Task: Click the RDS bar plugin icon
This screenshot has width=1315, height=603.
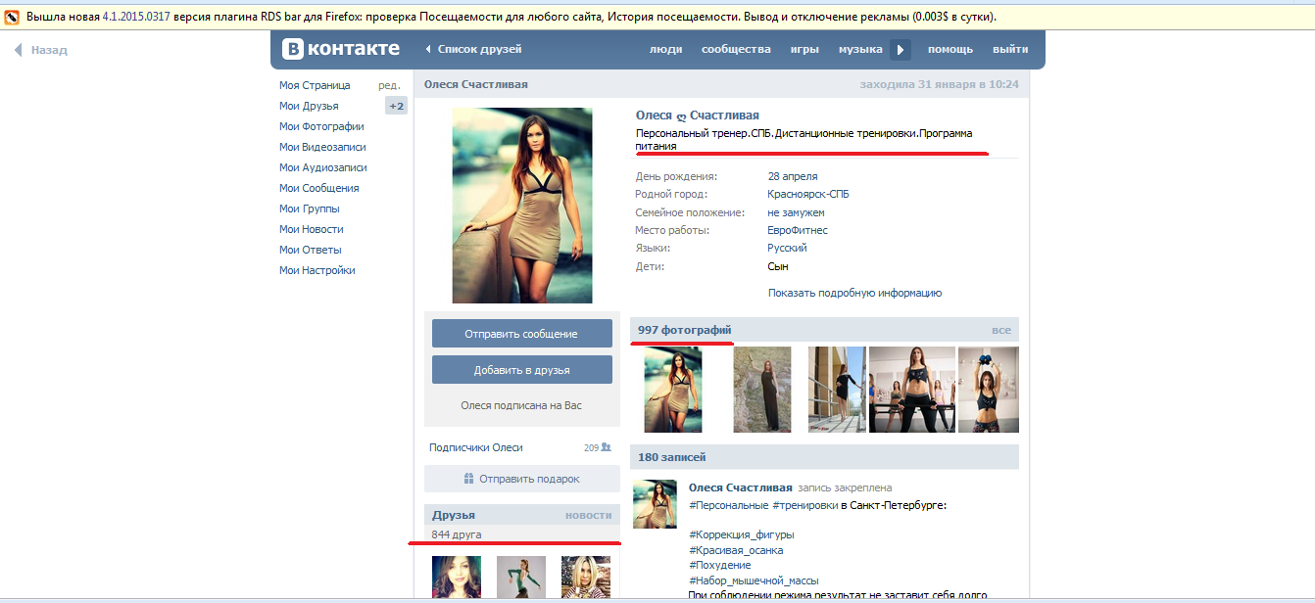Action: click(x=12, y=18)
